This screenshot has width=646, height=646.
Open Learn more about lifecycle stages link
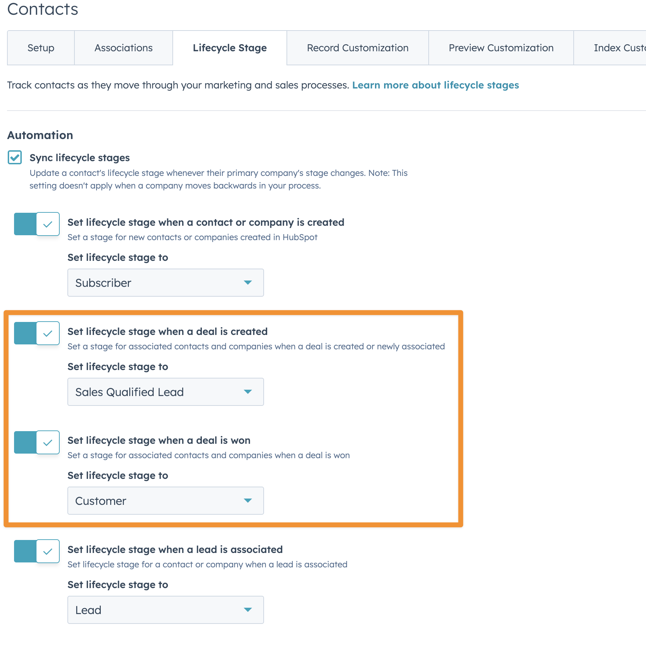[435, 85]
